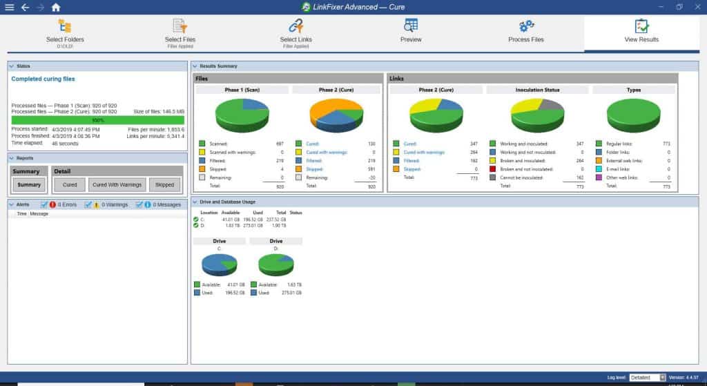Open the hamburger menu
The image size is (707, 386).
(9, 7)
